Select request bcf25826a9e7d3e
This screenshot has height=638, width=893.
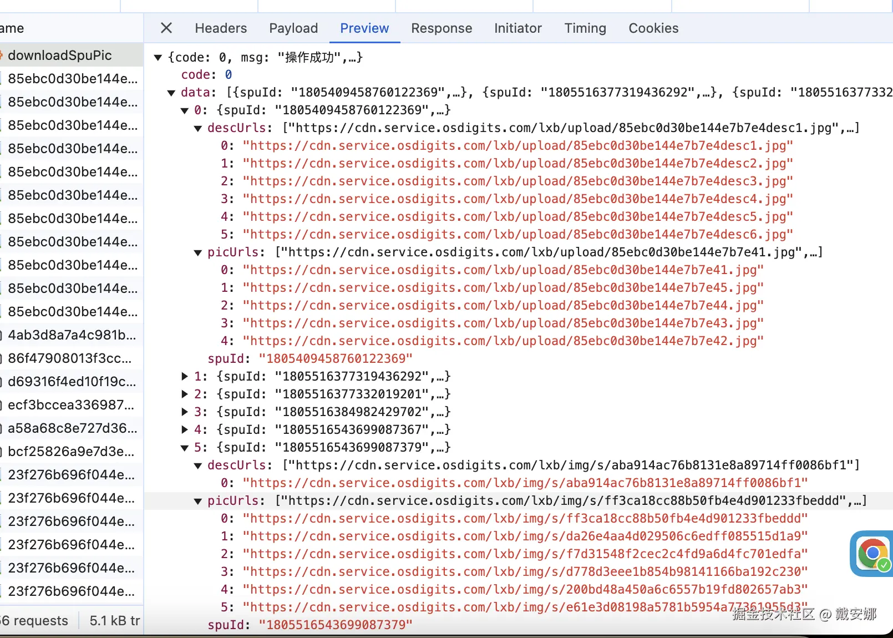point(72,451)
